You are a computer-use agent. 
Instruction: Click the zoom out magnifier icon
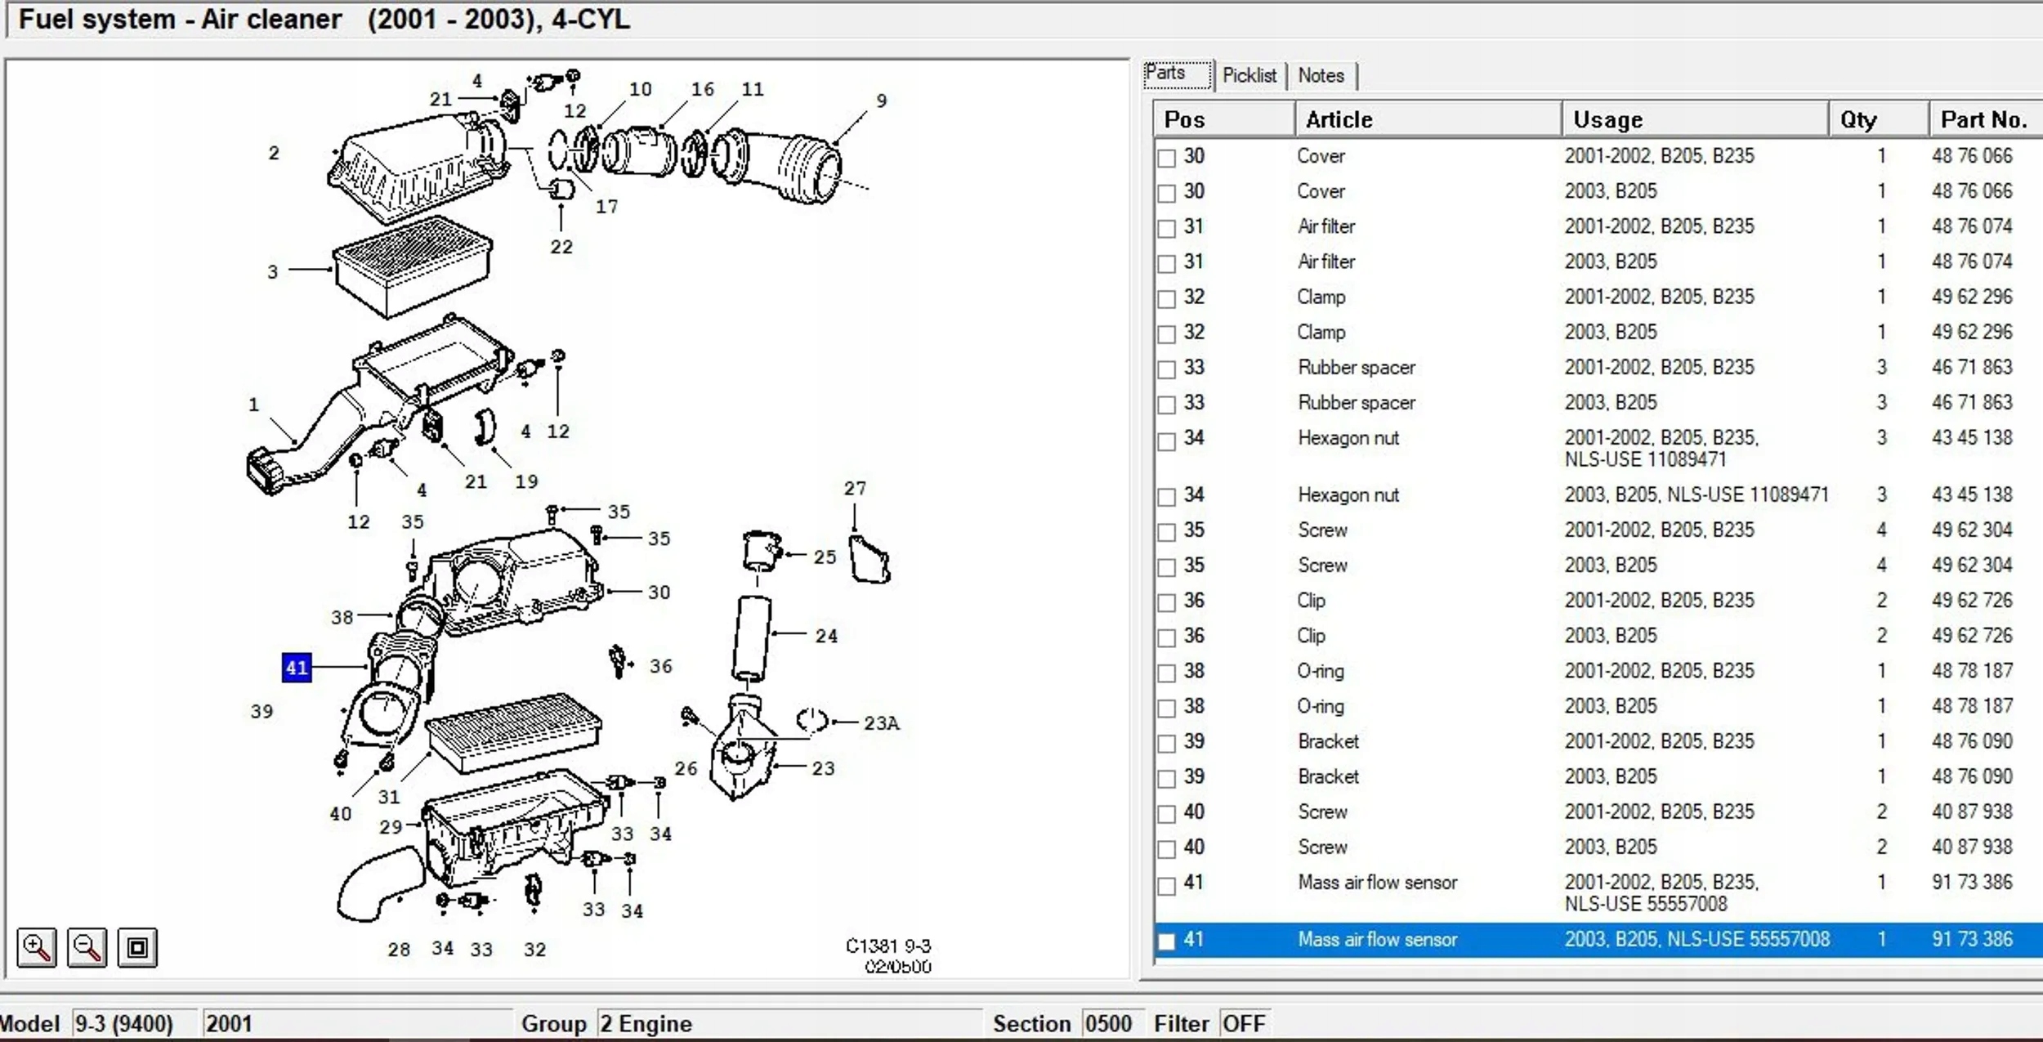(87, 947)
